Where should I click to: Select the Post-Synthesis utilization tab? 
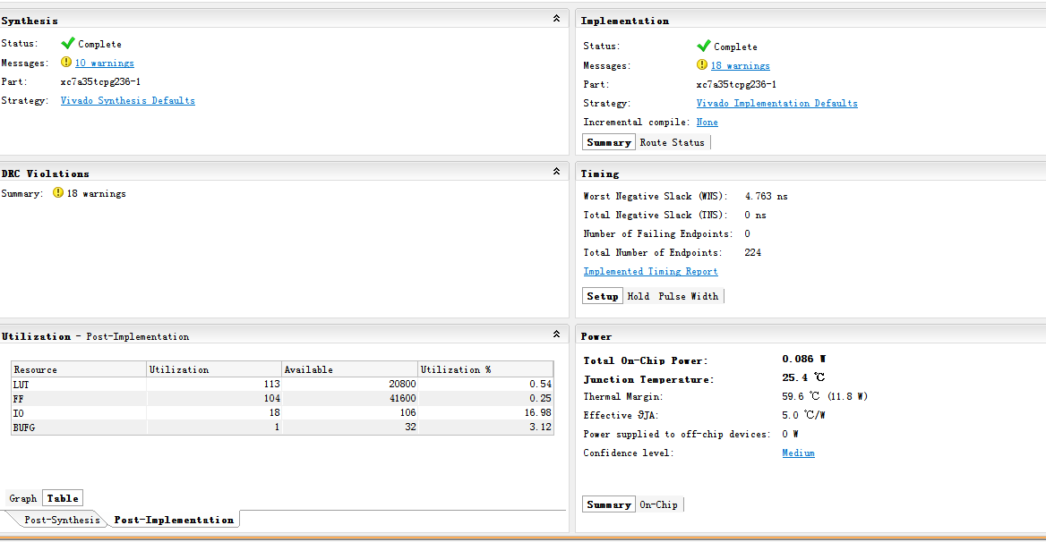[62, 520]
